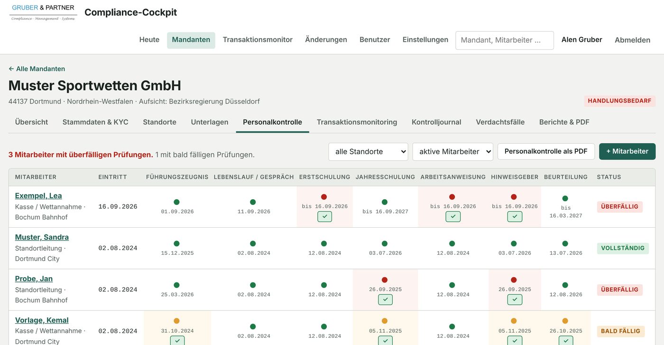
Task: Check off Führungszeugnis for Vorlage, Kemal
Action: 177,340
